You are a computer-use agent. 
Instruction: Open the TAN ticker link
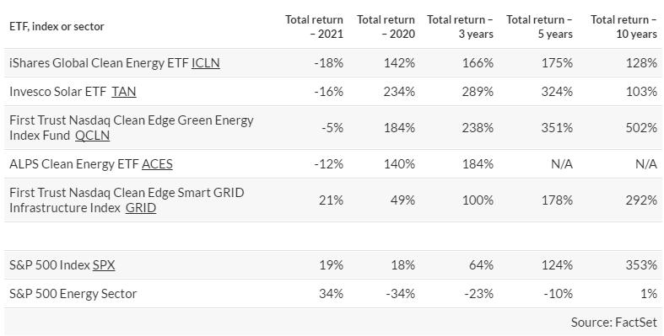(x=124, y=92)
